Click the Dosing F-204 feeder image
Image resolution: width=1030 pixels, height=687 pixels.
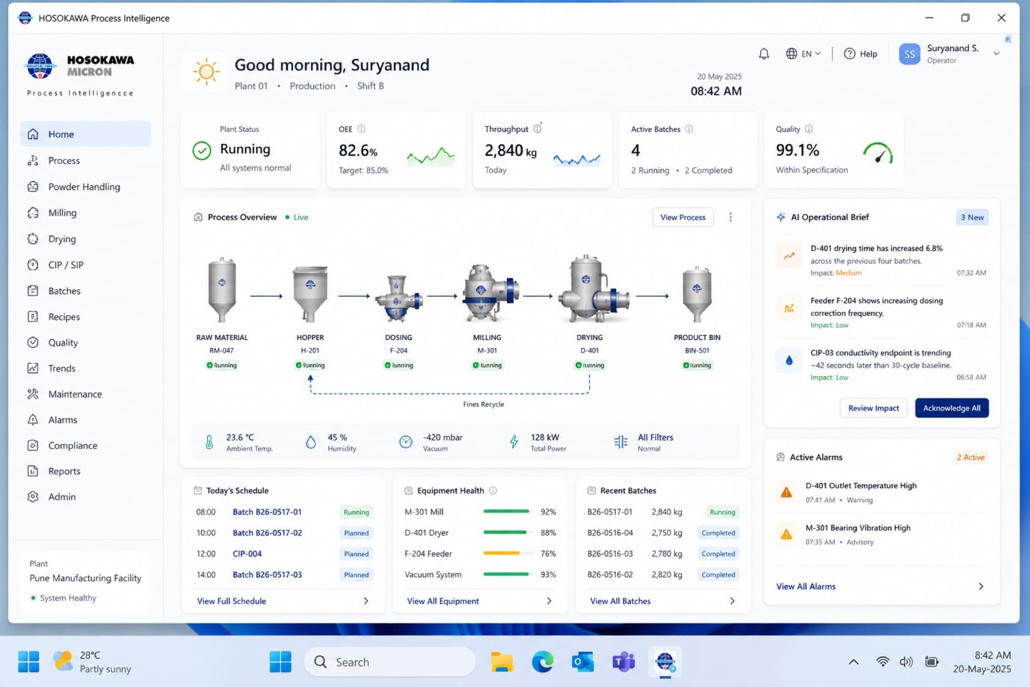pos(398,298)
